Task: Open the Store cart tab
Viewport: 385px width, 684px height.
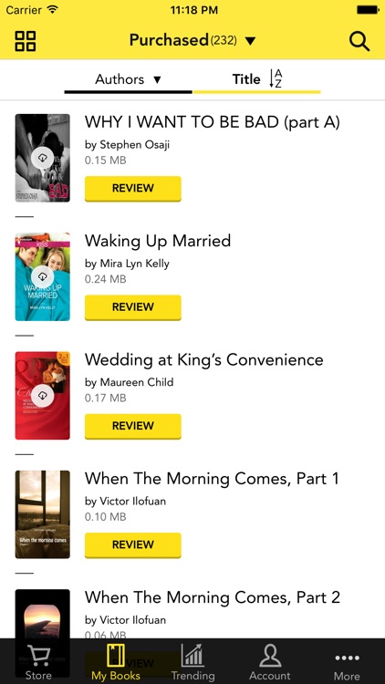Action: click(38, 662)
